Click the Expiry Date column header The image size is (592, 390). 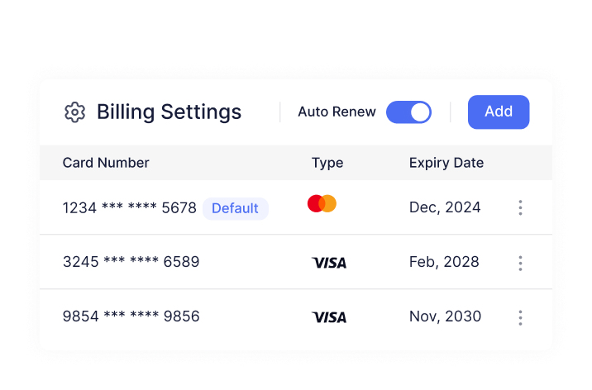point(446,163)
